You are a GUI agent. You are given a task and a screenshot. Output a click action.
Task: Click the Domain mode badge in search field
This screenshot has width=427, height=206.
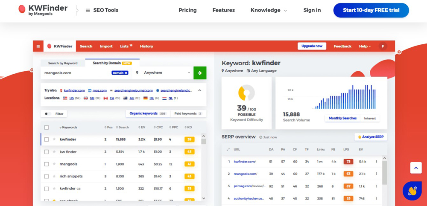120,73
